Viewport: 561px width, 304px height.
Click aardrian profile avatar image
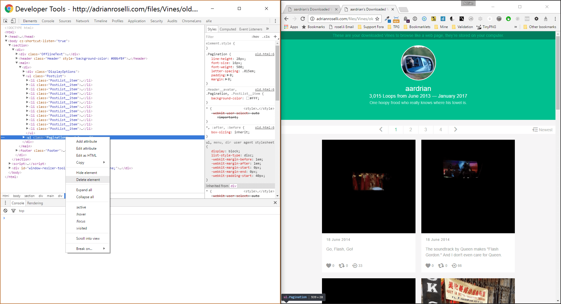pyautogui.click(x=418, y=63)
